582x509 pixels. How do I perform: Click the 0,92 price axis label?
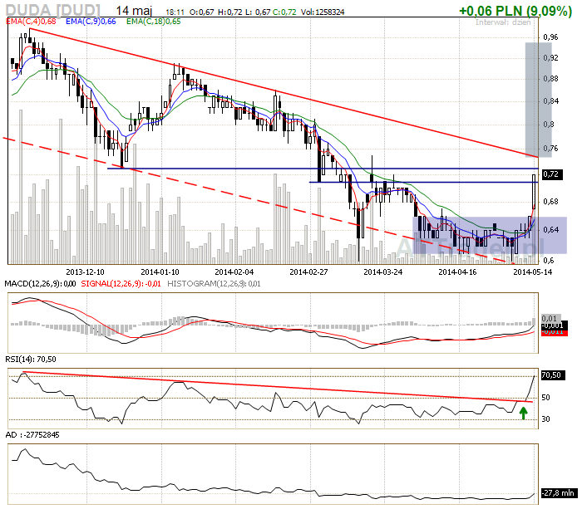pyautogui.click(x=550, y=58)
